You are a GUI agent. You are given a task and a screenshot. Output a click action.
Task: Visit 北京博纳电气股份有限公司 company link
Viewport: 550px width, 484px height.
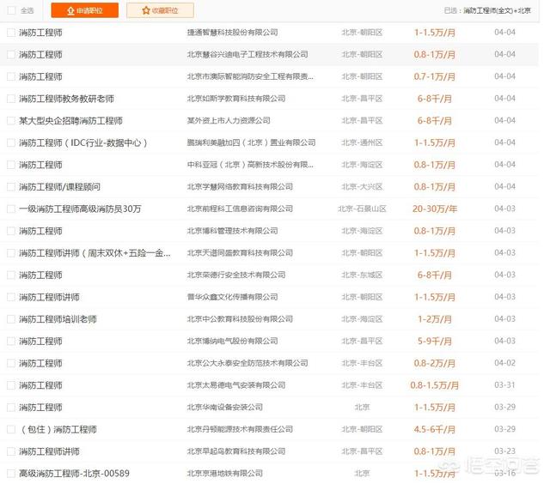pyautogui.click(x=232, y=342)
